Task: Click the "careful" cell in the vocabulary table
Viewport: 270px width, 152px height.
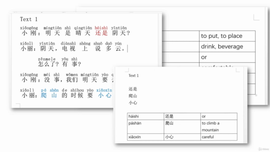Action: point(219,137)
